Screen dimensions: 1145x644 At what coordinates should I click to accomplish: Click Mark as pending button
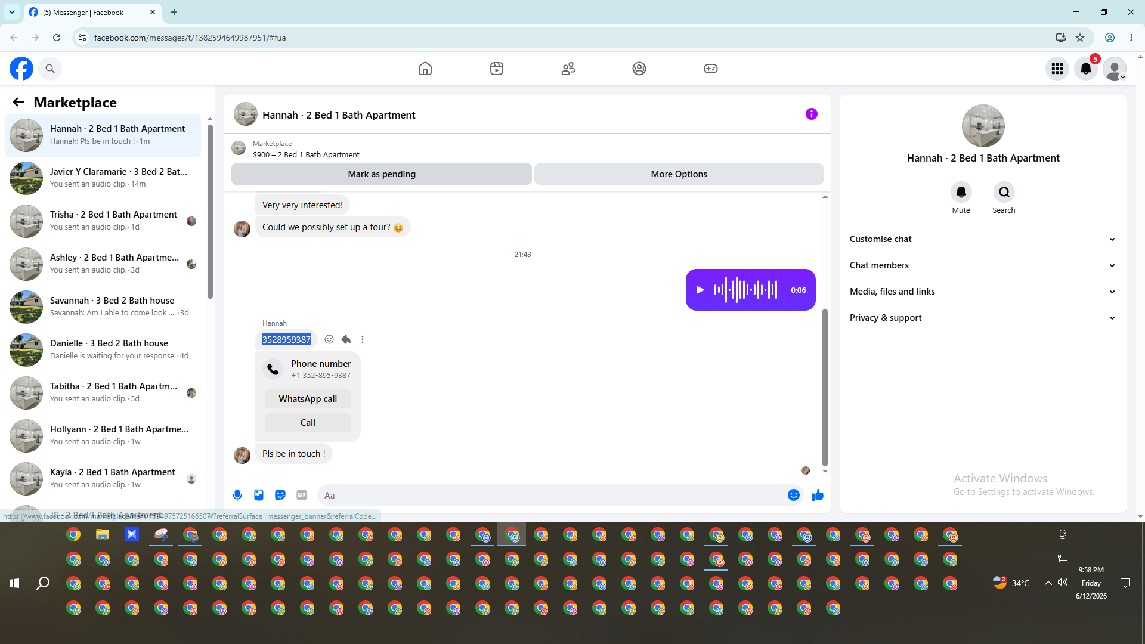pyautogui.click(x=382, y=174)
